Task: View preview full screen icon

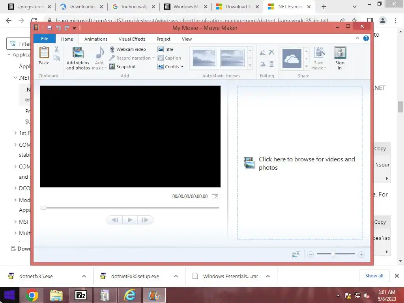Action: pos(215,196)
